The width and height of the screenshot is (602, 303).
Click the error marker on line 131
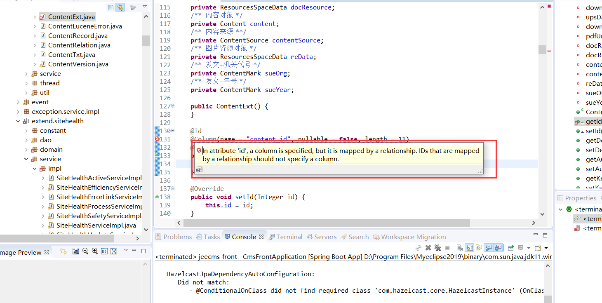click(x=157, y=139)
